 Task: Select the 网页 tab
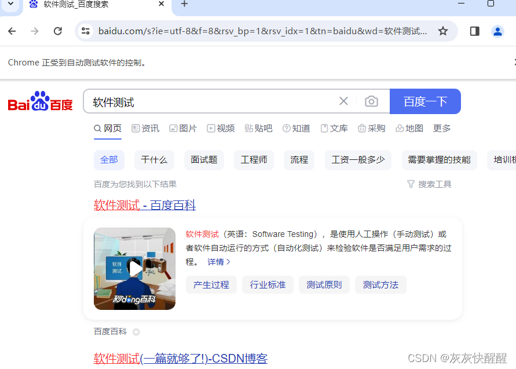tap(108, 129)
